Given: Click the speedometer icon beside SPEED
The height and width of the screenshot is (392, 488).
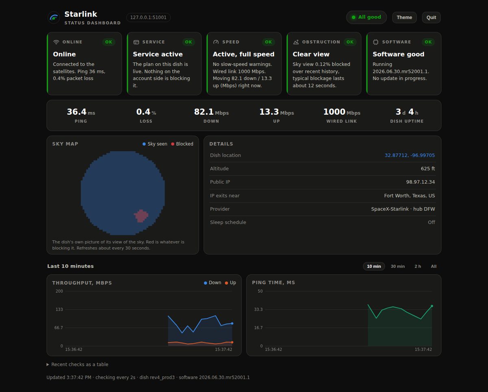Looking at the screenshot, I should pos(216,42).
